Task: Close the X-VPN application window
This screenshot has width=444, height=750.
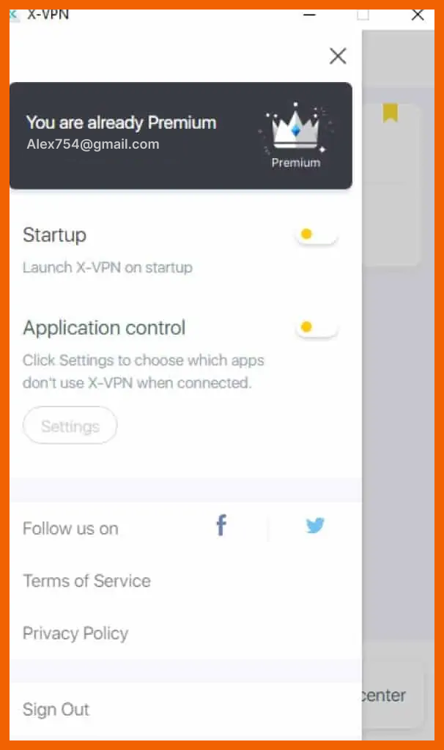Action: [418, 15]
